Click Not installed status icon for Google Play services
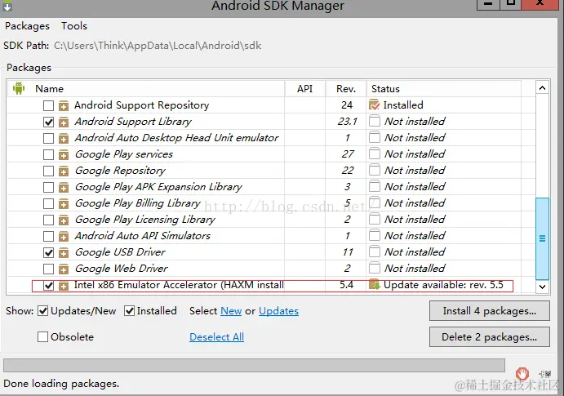The image size is (564, 396). click(375, 154)
